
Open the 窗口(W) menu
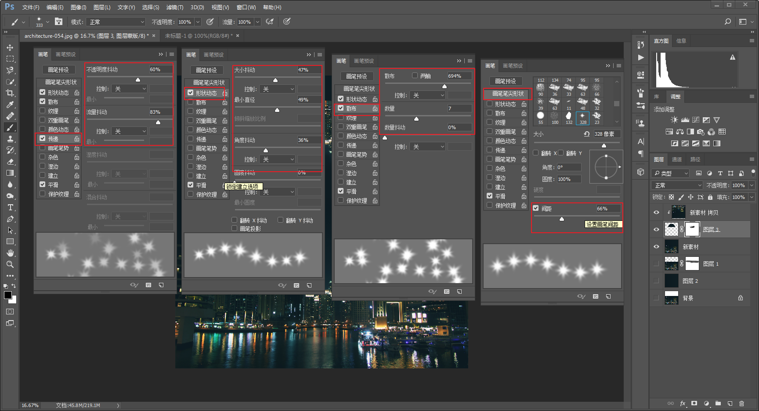(246, 7)
